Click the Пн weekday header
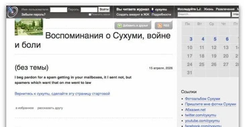This screenshot has height=127, width=245. coord(188,24)
